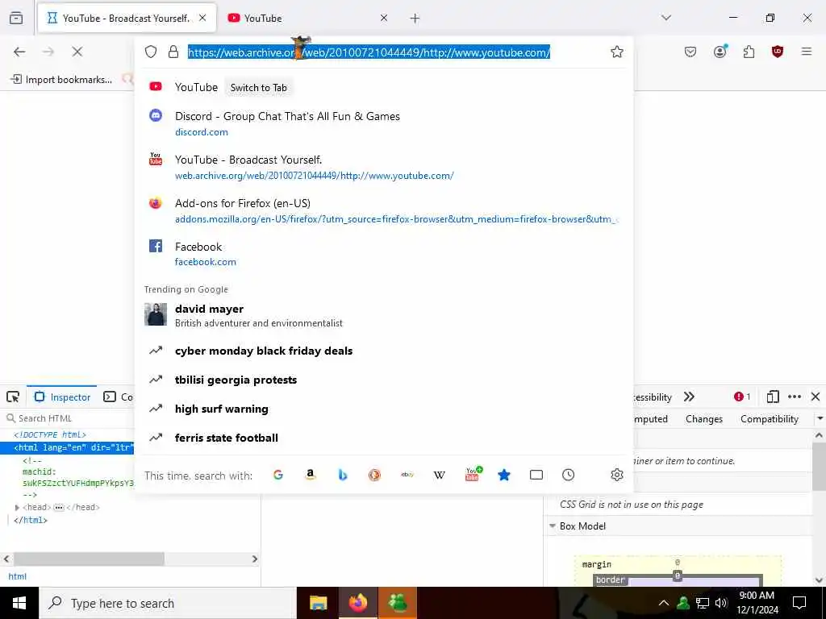Open tracking protection shield icon
Viewport: 826px width, 619px height.
coord(151,52)
